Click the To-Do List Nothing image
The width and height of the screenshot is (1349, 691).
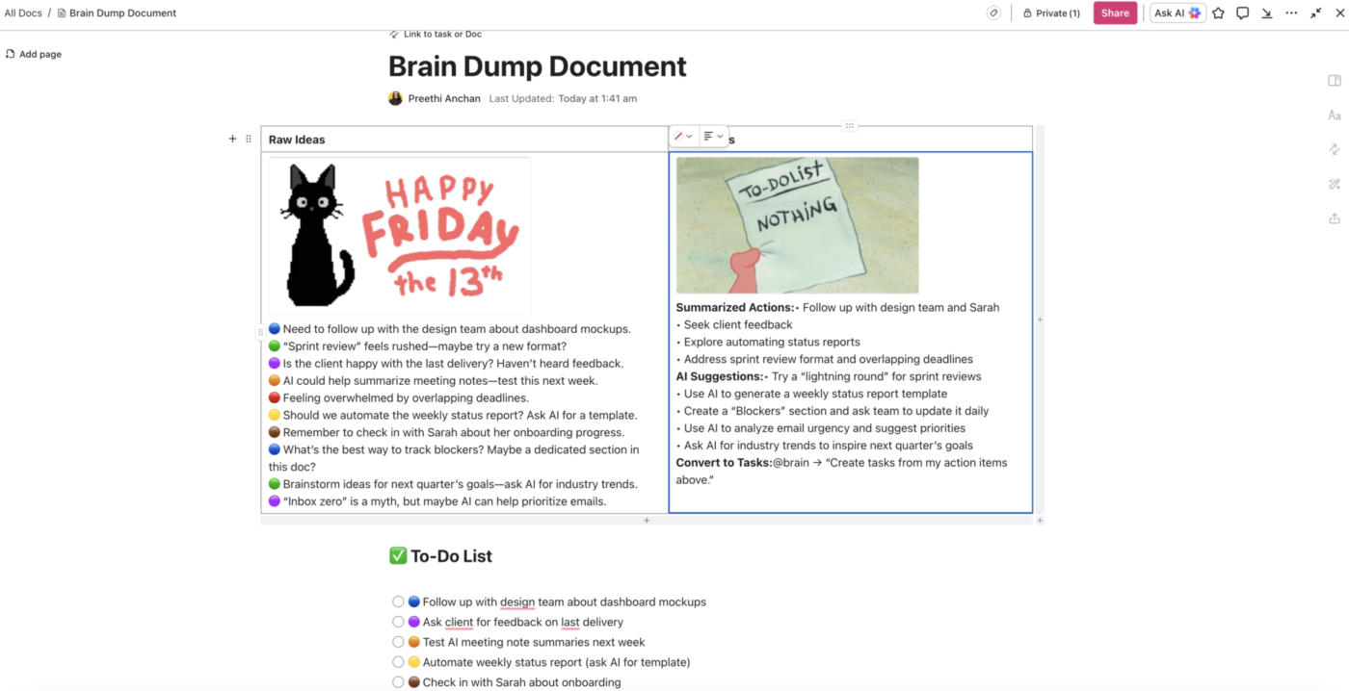798,225
